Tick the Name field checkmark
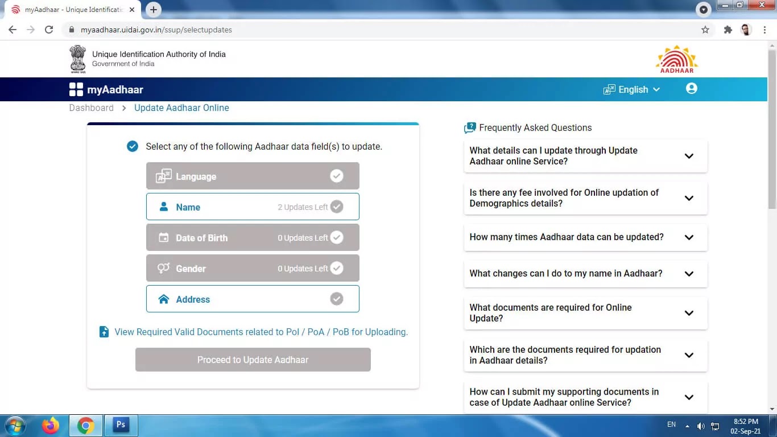 click(x=337, y=207)
